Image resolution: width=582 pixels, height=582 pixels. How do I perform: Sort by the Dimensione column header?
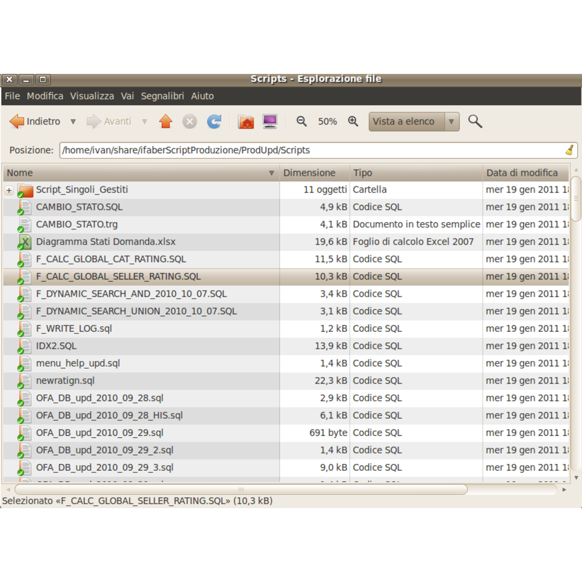pyautogui.click(x=310, y=173)
